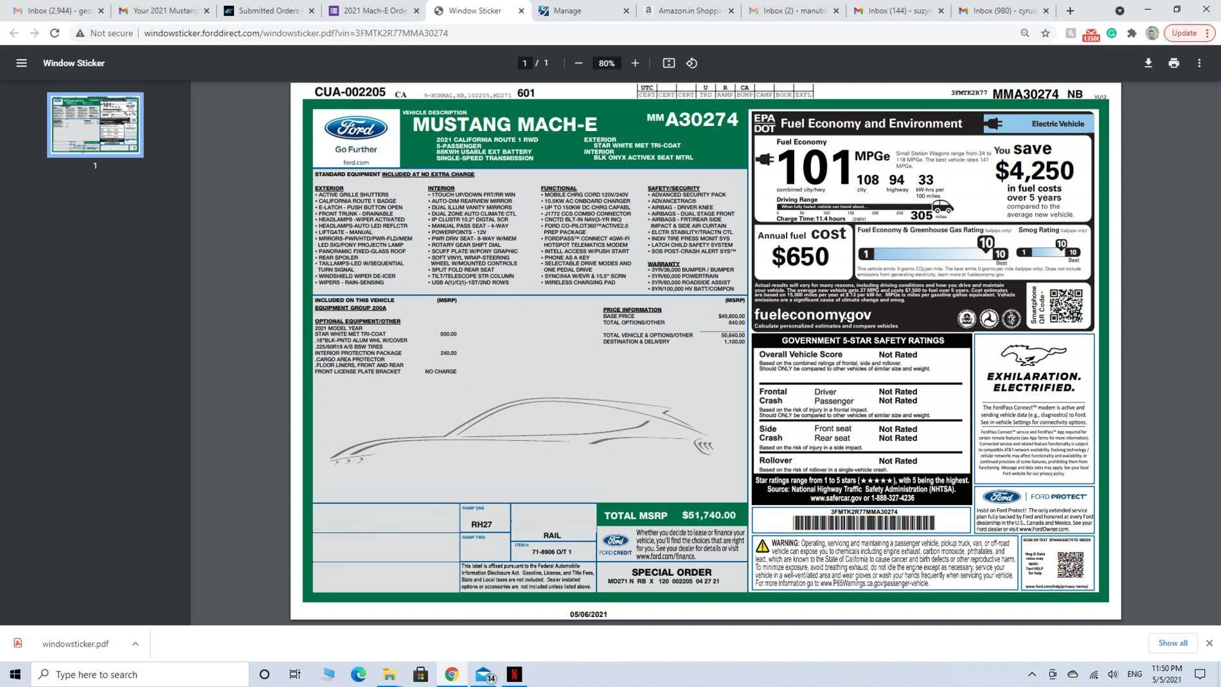This screenshot has height=687, width=1221.
Task: Print the window sticker PDF
Action: [1173, 63]
